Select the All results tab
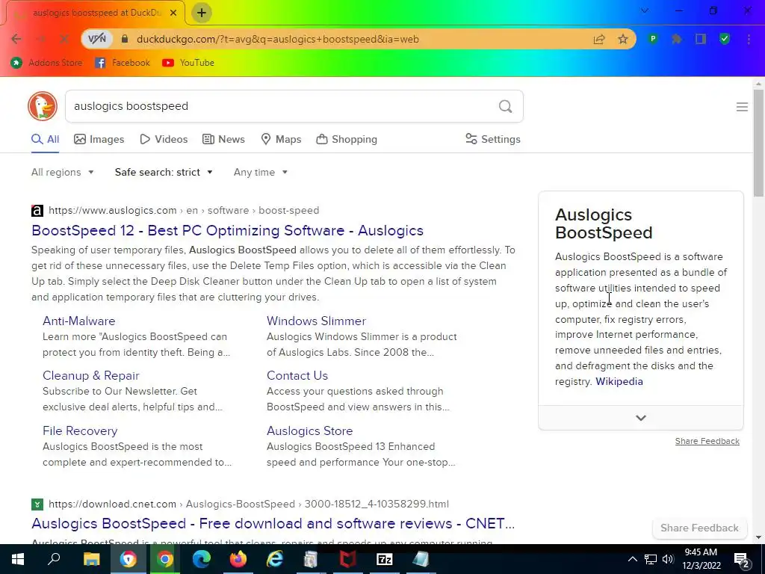The image size is (765, 574). pyautogui.click(x=46, y=139)
